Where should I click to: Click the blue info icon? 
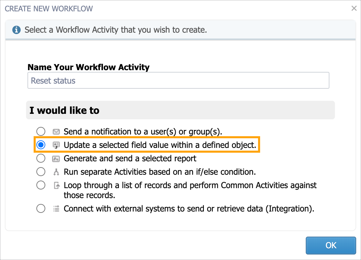point(16,30)
